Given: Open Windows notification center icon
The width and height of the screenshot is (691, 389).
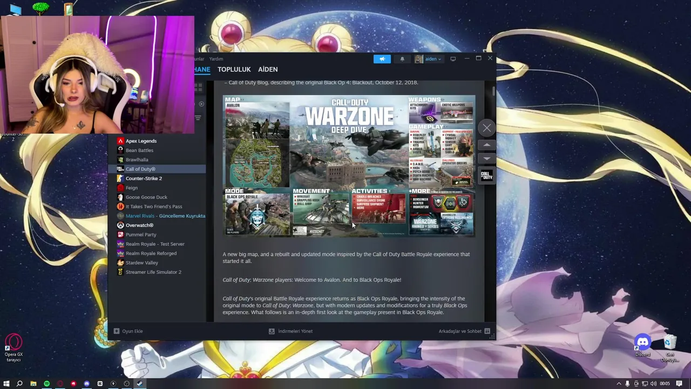Looking at the screenshot, I should click(x=679, y=384).
